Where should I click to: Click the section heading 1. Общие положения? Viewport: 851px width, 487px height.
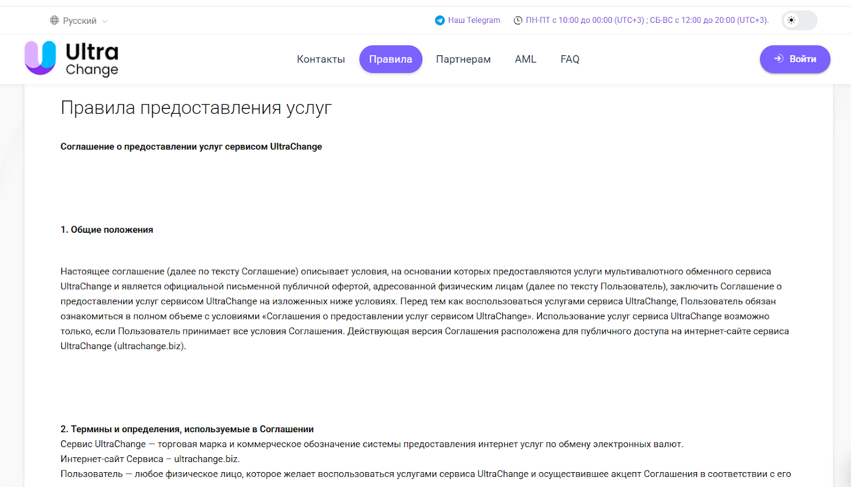107,230
